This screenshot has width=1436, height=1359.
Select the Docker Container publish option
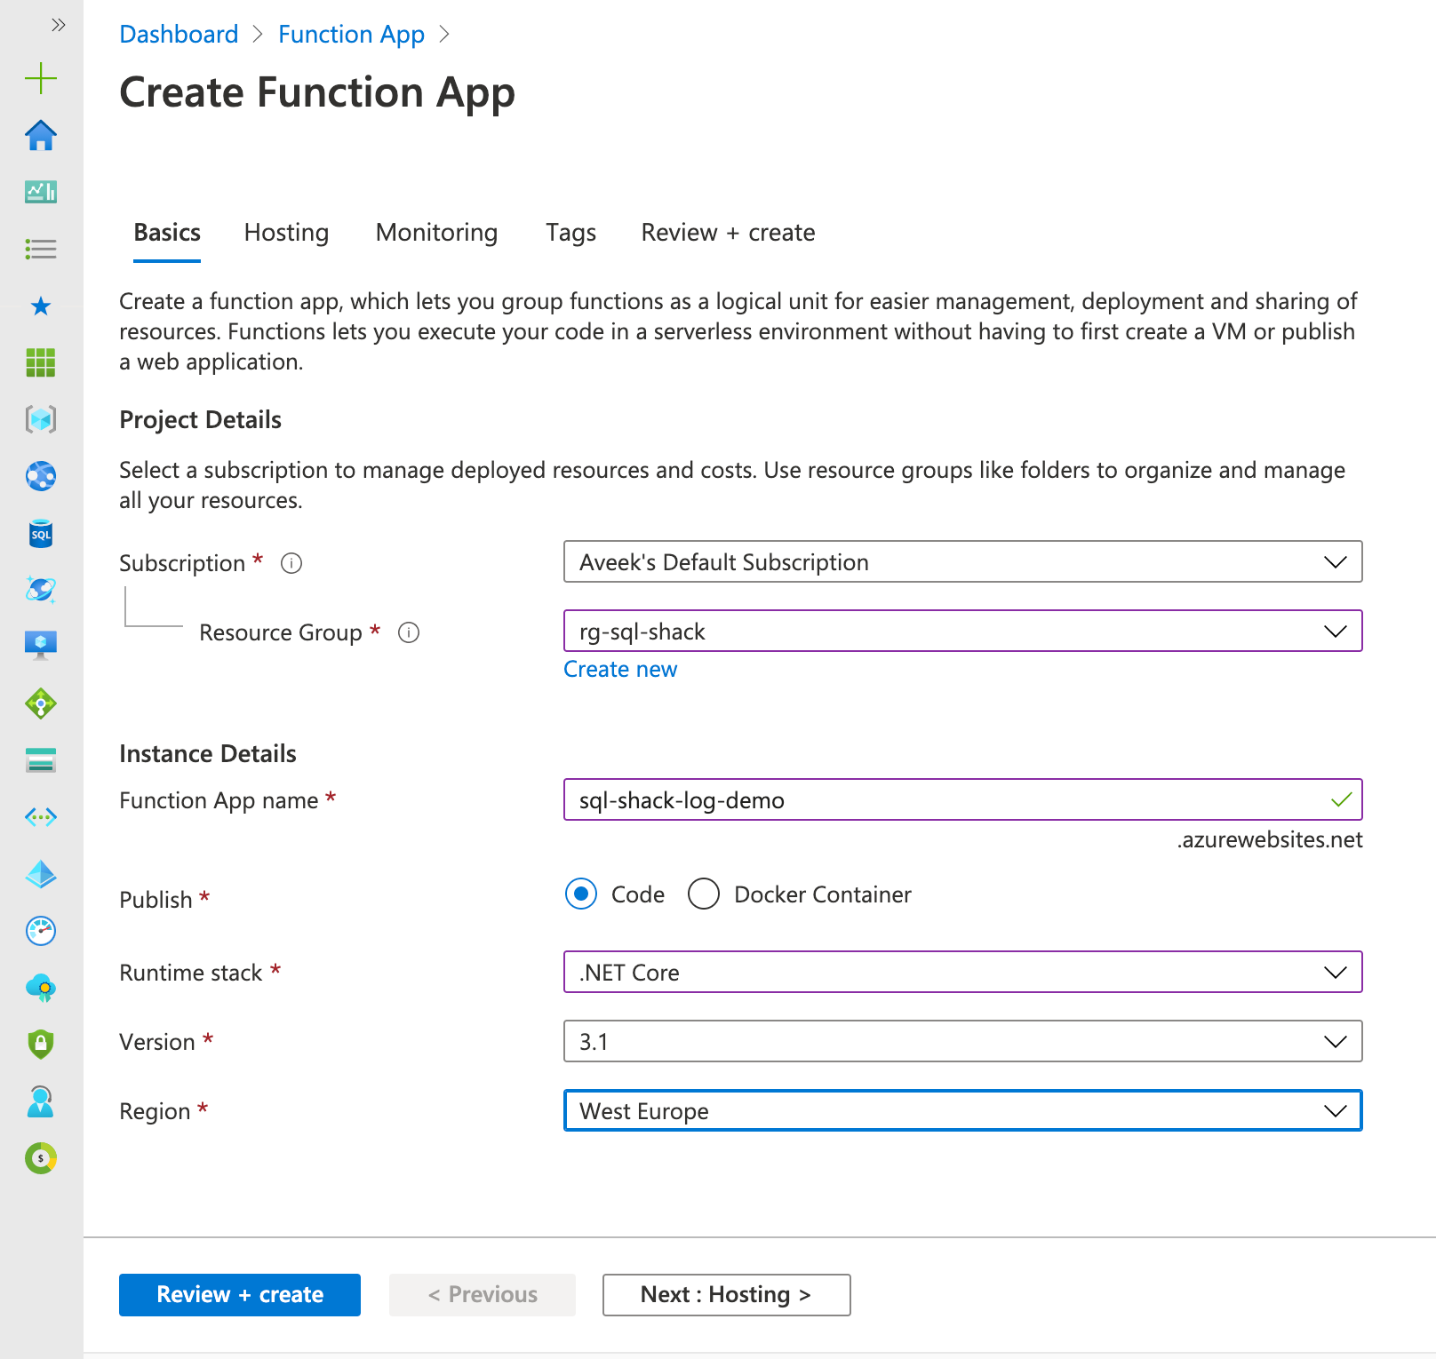click(704, 894)
